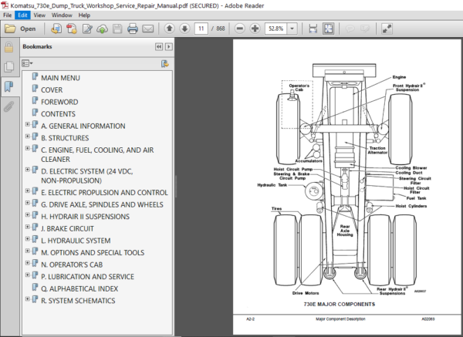Expand E. ELECTRIC PROPULSION AND CONTROL
Viewport: 463px width, 337px height.
tap(27, 191)
